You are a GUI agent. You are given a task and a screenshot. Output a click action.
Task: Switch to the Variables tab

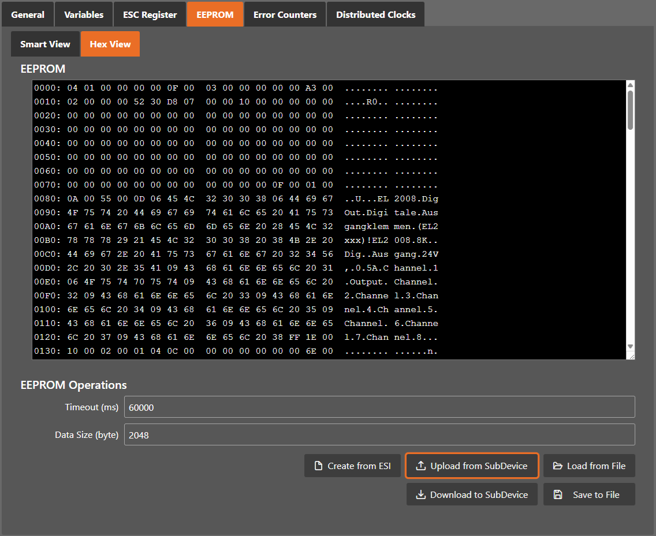tap(84, 14)
